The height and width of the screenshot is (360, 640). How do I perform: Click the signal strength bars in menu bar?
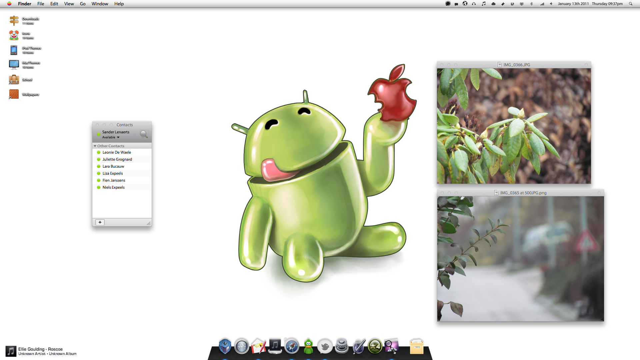click(542, 4)
